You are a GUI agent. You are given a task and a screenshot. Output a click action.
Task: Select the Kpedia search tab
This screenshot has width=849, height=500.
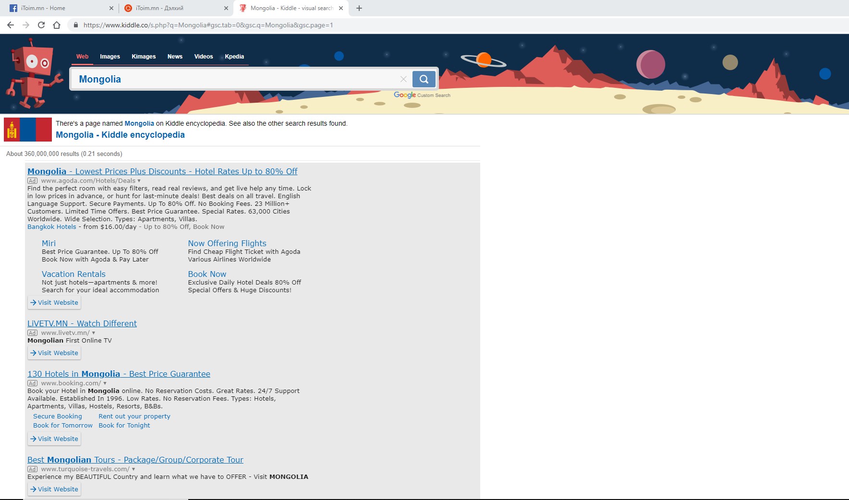coord(234,57)
